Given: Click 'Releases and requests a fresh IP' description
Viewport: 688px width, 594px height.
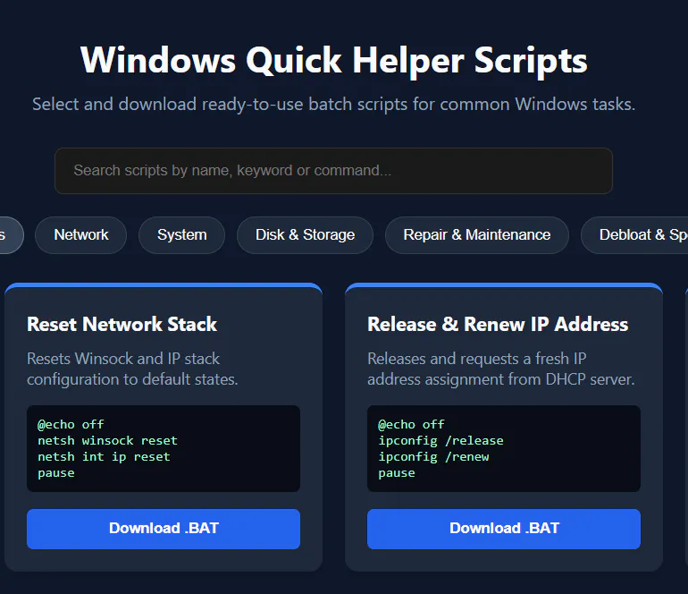Looking at the screenshot, I should [x=501, y=369].
